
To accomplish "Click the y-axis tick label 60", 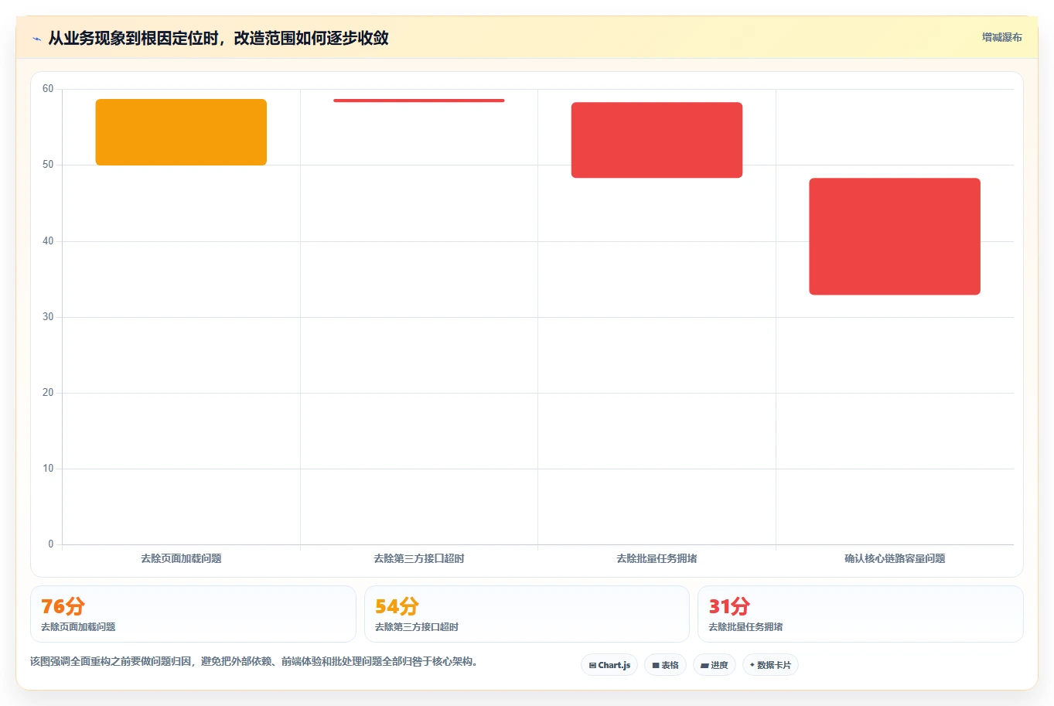I will [48, 89].
